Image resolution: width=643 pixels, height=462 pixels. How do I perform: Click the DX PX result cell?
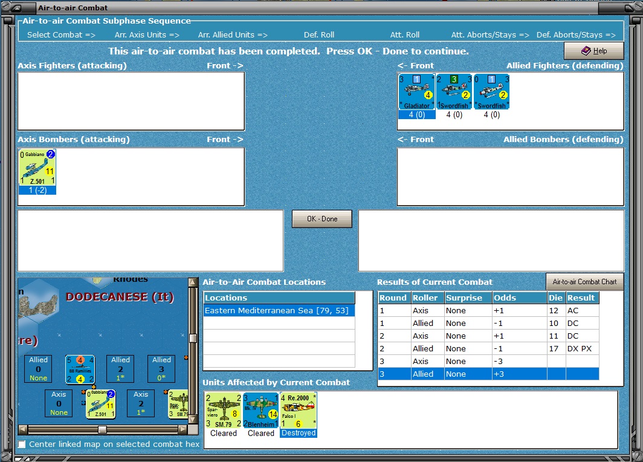pyautogui.click(x=583, y=349)
